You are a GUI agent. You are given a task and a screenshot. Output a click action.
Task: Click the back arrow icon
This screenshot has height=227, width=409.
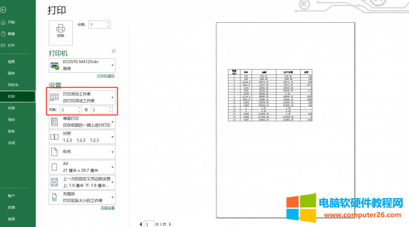coord(3,10)
